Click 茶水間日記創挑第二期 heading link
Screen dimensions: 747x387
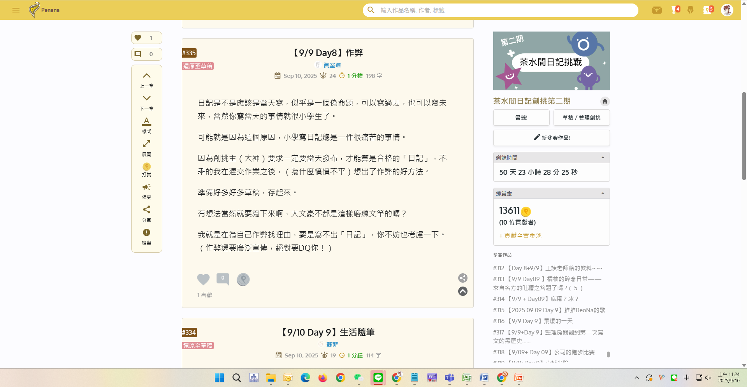click(532, 101)
